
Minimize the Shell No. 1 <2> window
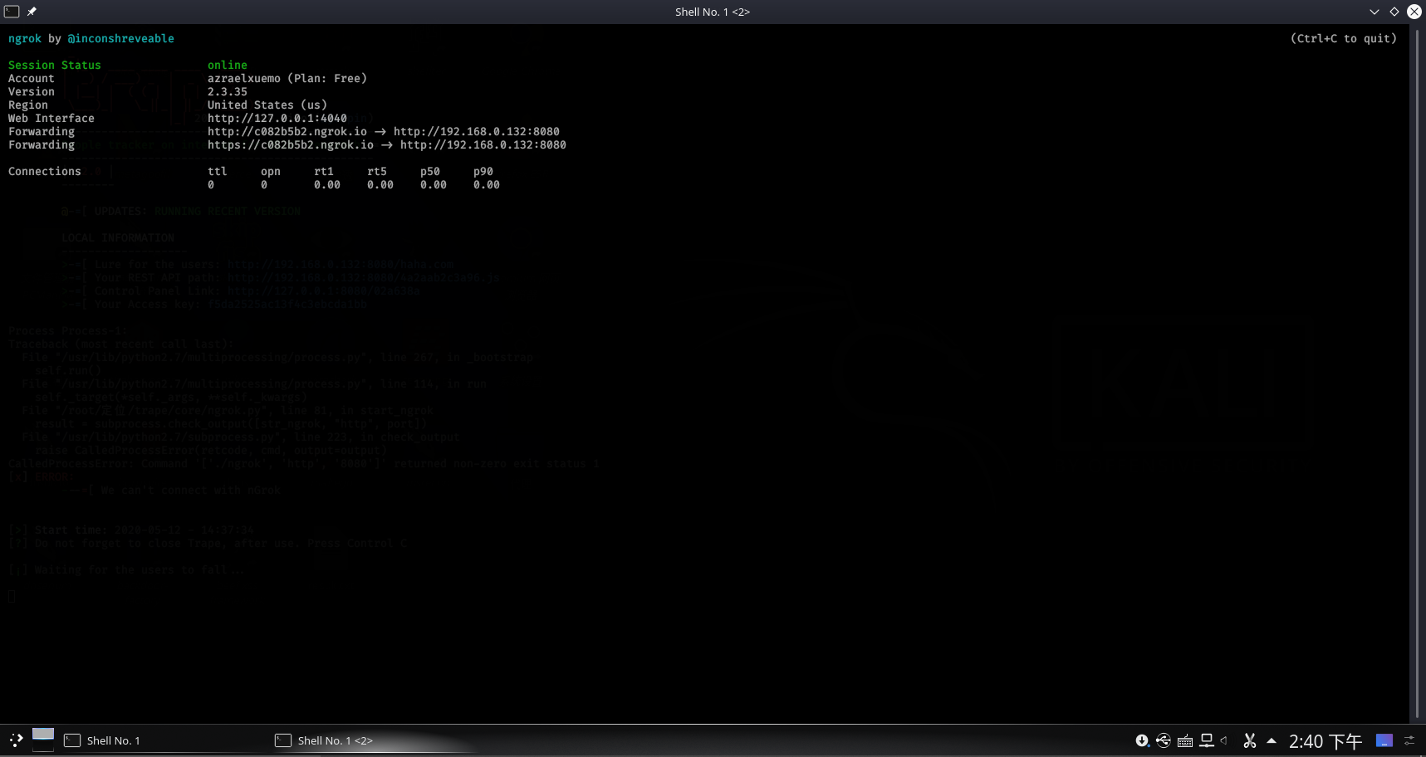click(1375, 12)
